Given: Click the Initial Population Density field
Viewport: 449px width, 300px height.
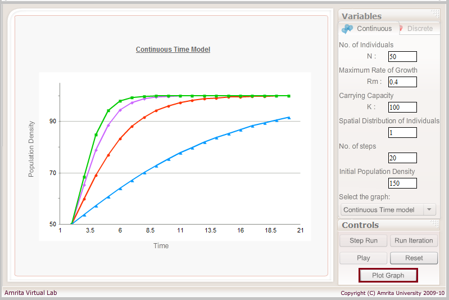Looking at the screenshot, I should point(402,183).
